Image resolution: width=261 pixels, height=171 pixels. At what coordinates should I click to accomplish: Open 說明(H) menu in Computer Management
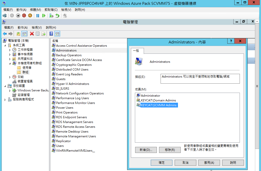(x=51, y=28)
